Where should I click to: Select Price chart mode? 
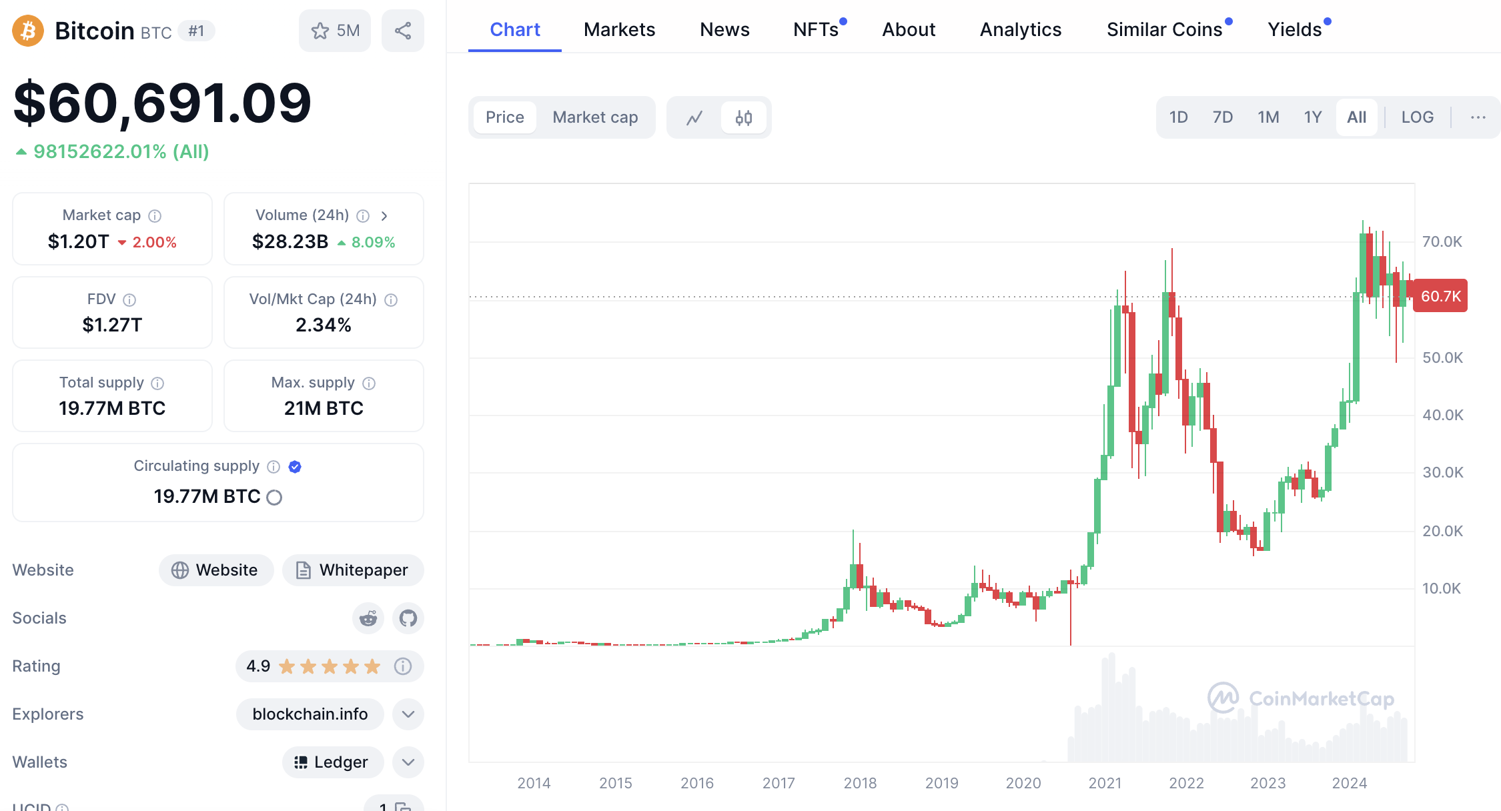pos(505,118)
